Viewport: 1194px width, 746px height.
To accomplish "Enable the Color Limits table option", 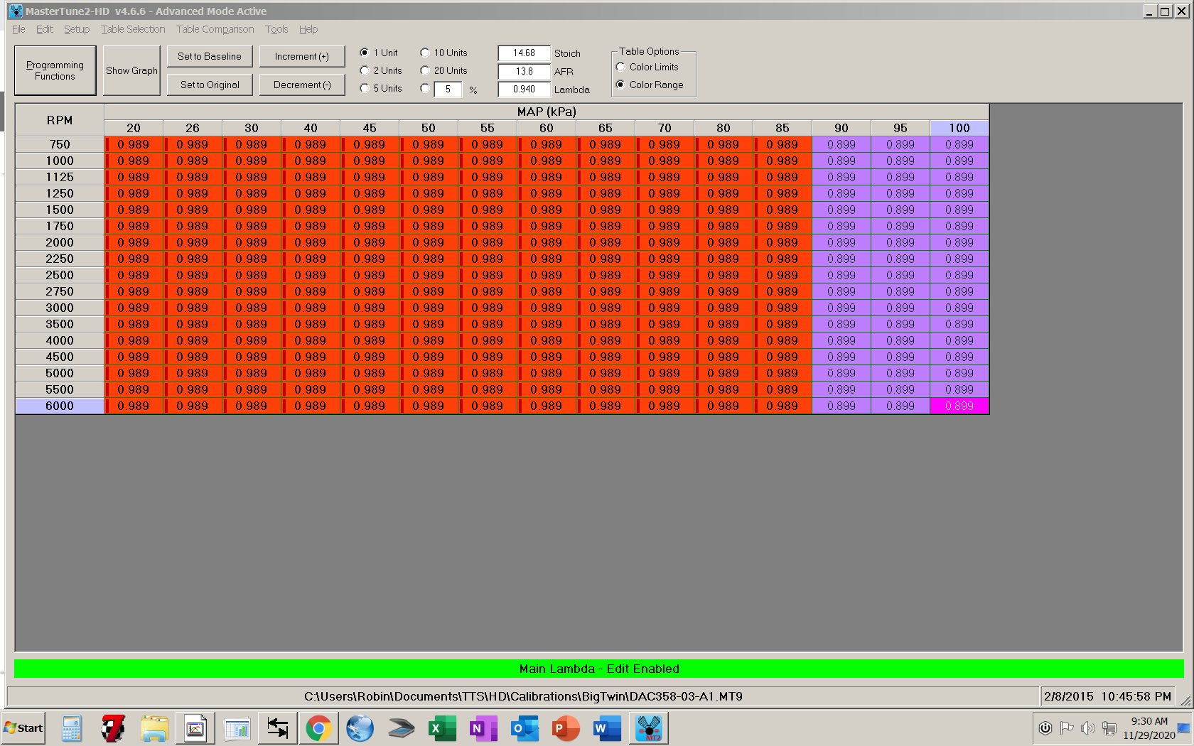I will 620,67.
